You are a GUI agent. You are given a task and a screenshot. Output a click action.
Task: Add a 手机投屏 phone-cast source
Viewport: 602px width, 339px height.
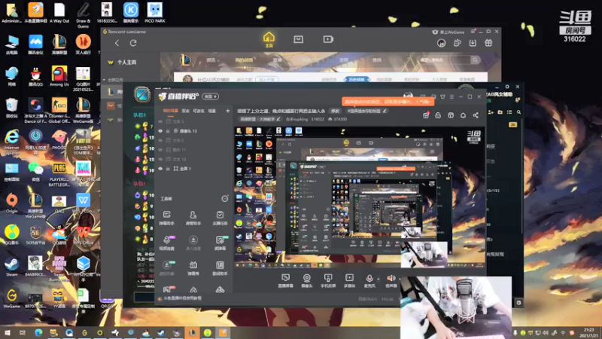[328, 280]
